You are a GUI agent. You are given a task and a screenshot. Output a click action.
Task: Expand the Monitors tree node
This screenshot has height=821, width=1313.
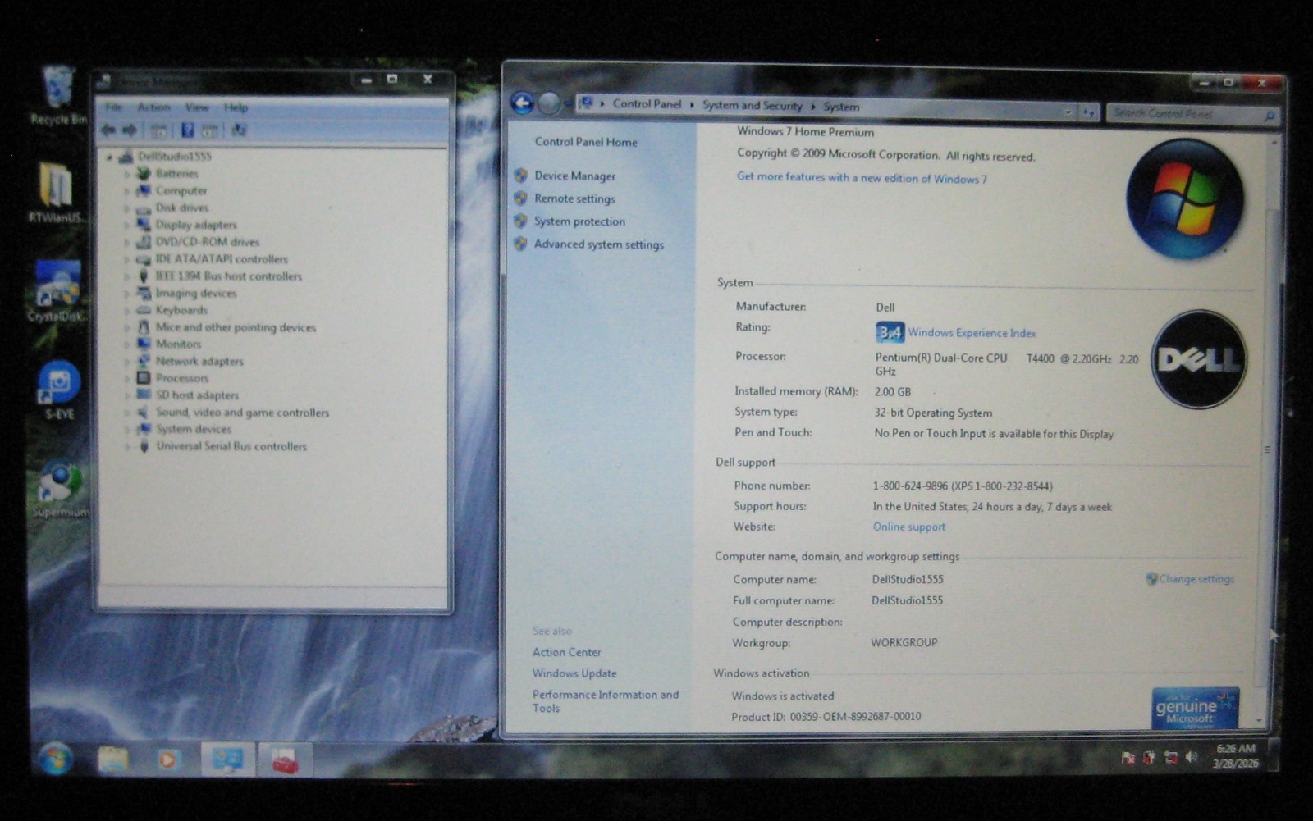(127, 344)
